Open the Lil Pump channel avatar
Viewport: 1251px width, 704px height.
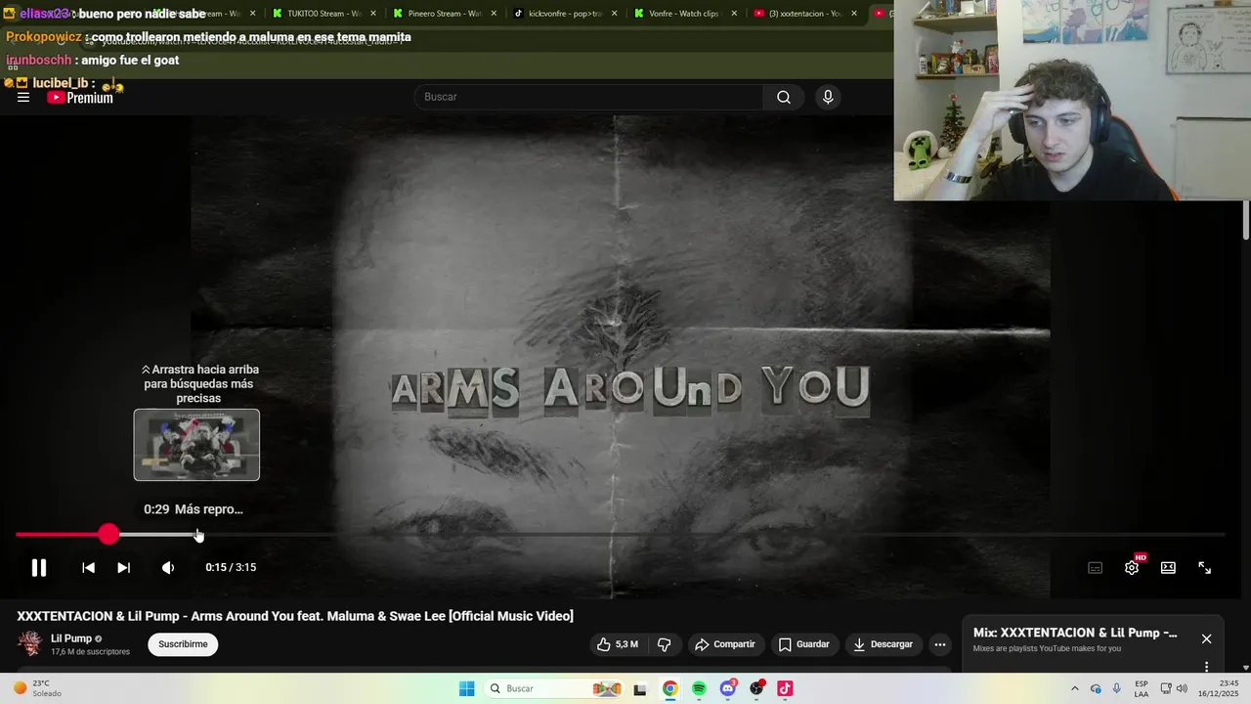coord(30,643)
